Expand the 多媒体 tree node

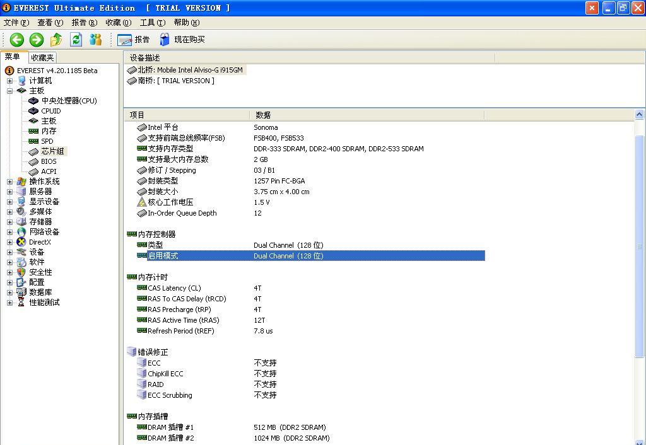(10, 212)
